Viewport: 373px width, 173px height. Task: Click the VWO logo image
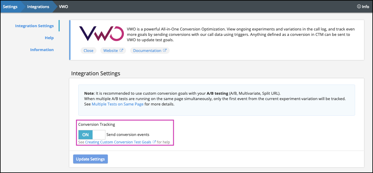click(x=101, y=33)
